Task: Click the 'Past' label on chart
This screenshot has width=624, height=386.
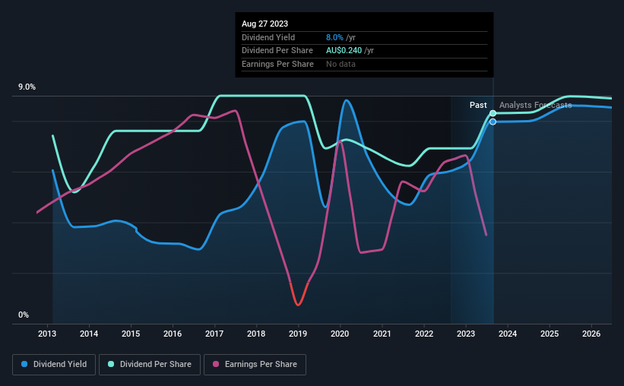Action: click(478, 105)
